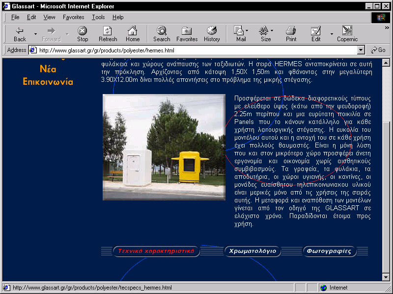Click the vertical scrollbar down arrow

pos(386,277)
